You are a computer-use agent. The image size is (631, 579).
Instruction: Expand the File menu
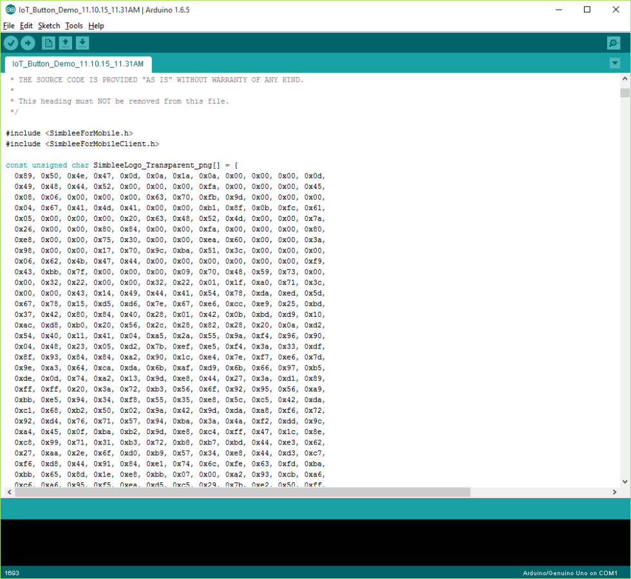9,26
